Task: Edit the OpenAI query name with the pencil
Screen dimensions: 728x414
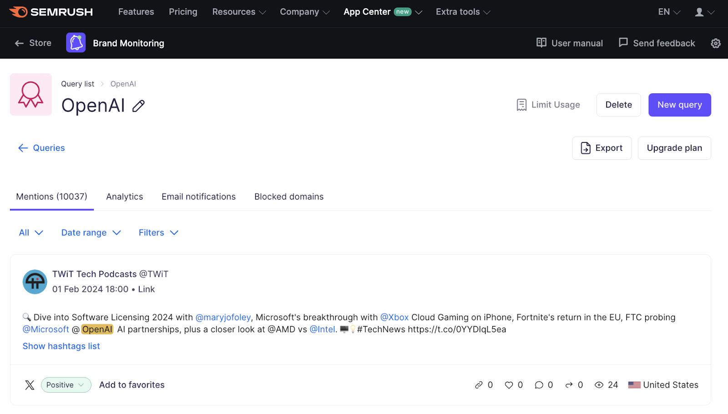Action: pos(138,106)
